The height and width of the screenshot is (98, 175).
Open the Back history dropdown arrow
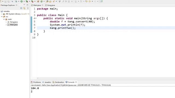click(92, 1)
